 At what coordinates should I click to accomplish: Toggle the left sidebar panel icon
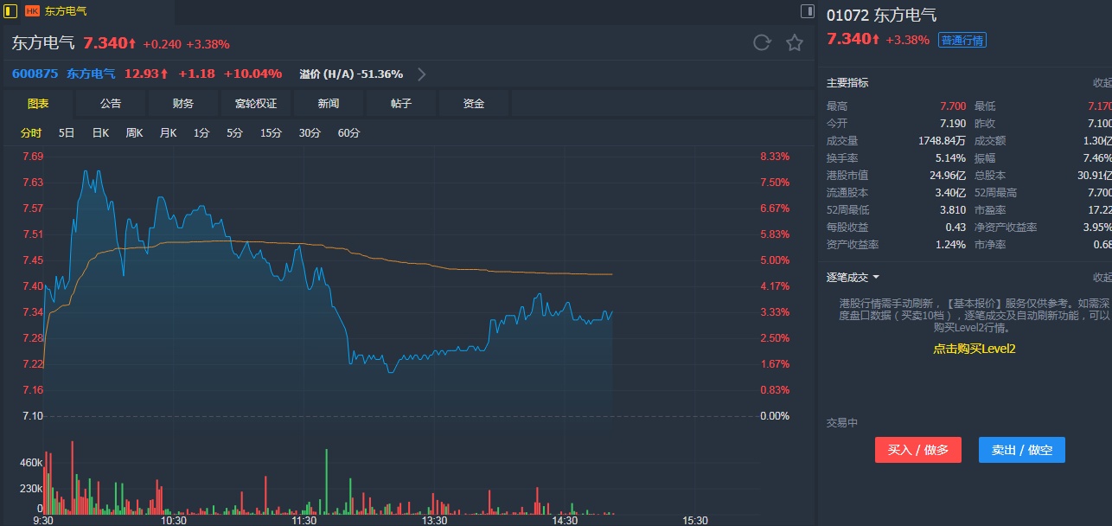[x=10, y=11]
